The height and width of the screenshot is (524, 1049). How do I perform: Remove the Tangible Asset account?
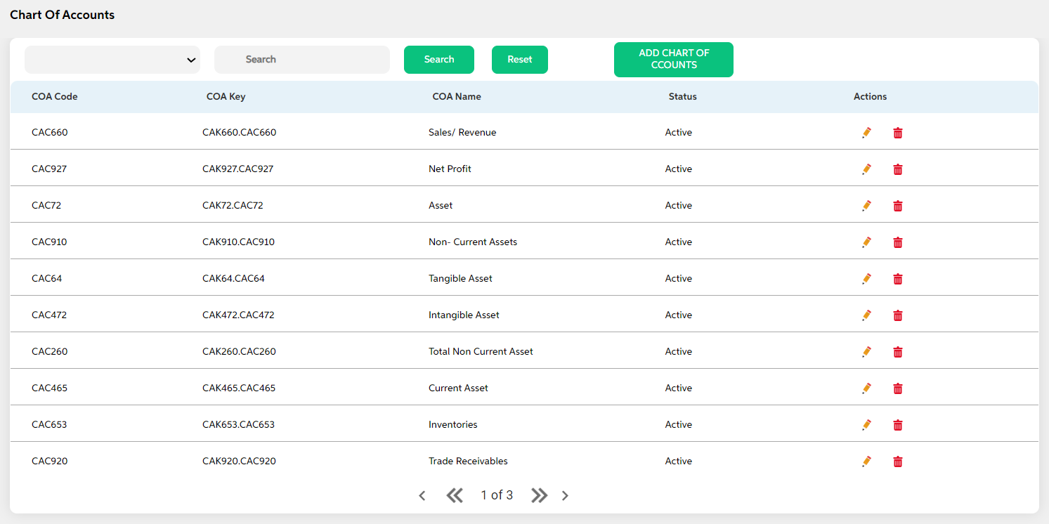[x=897, y=279]
